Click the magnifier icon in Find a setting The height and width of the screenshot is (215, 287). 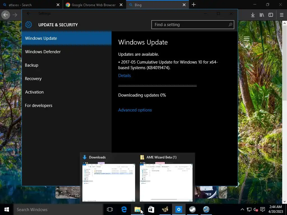click(230, 25)
